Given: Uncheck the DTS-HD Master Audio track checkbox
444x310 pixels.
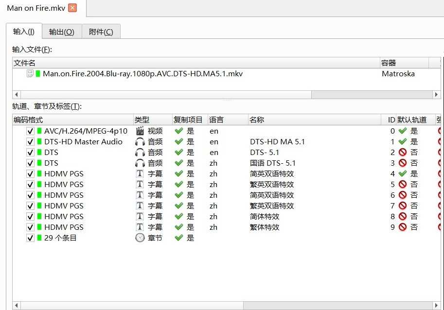Looking at the screenshot, I should click(x=30, y=141).
